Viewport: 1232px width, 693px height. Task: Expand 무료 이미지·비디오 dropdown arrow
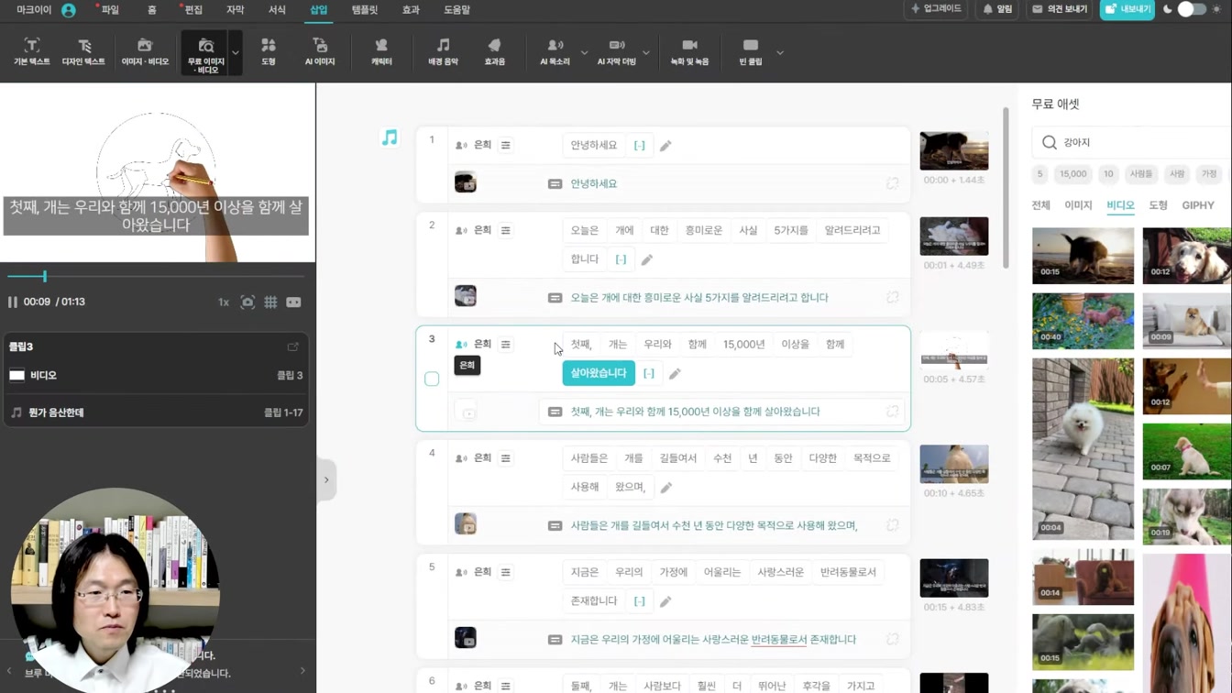click(x=236, y=53)
